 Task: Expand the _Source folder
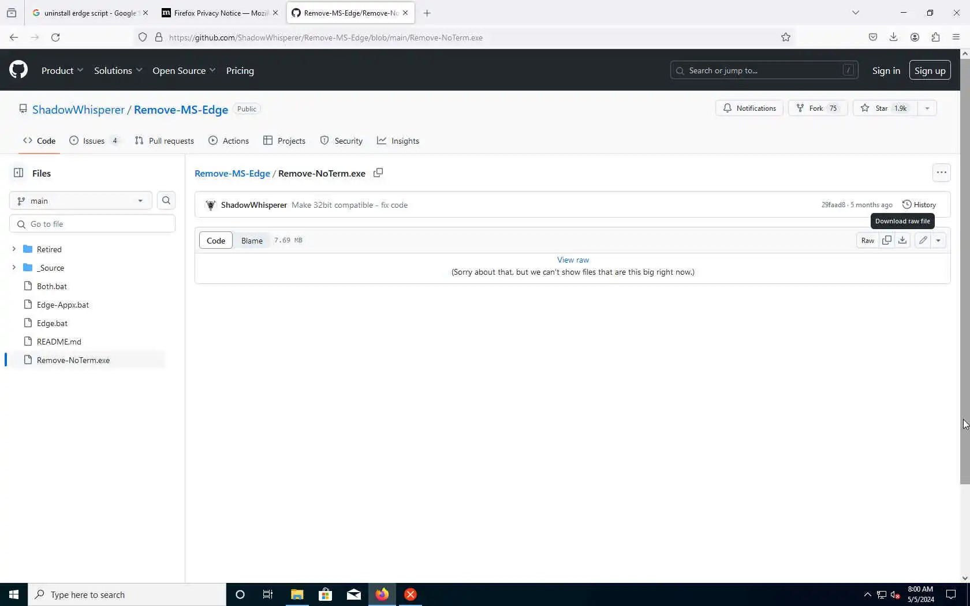tap(14, 267)
